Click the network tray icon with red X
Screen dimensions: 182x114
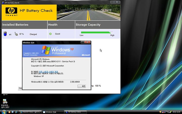coord(163,112)
